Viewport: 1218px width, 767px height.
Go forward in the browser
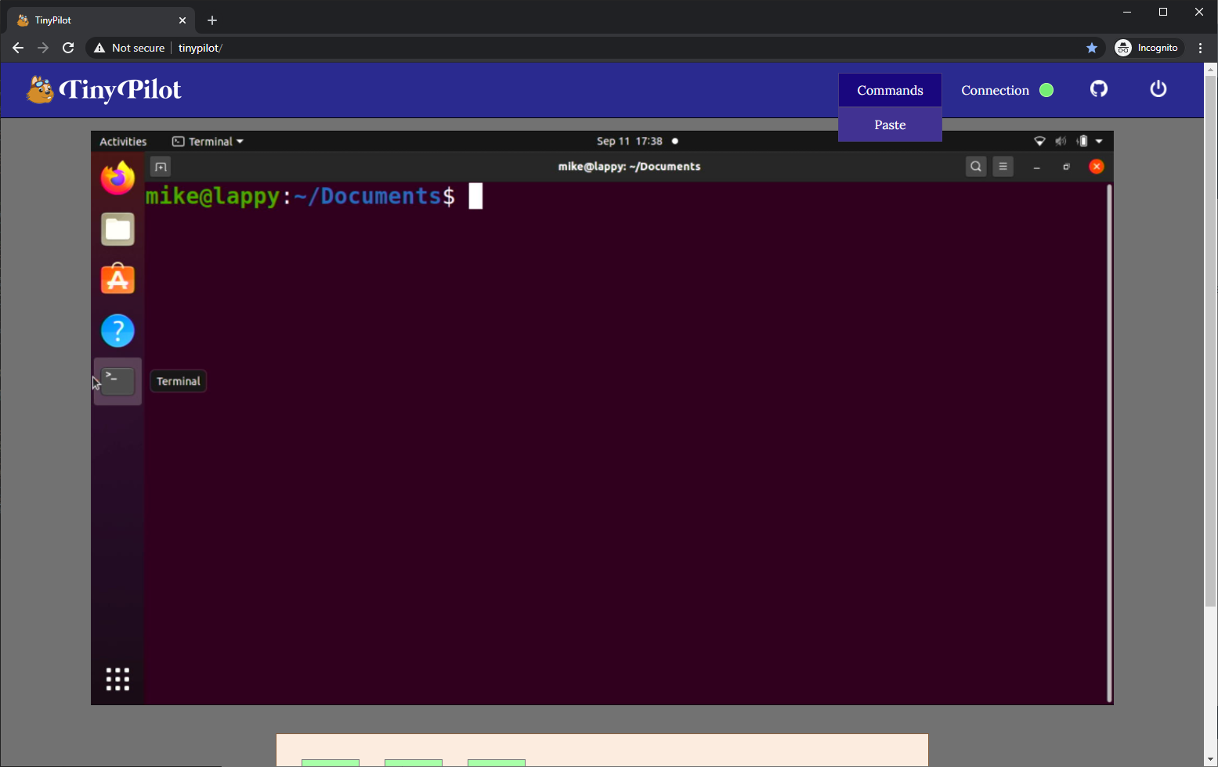[43, 48]
